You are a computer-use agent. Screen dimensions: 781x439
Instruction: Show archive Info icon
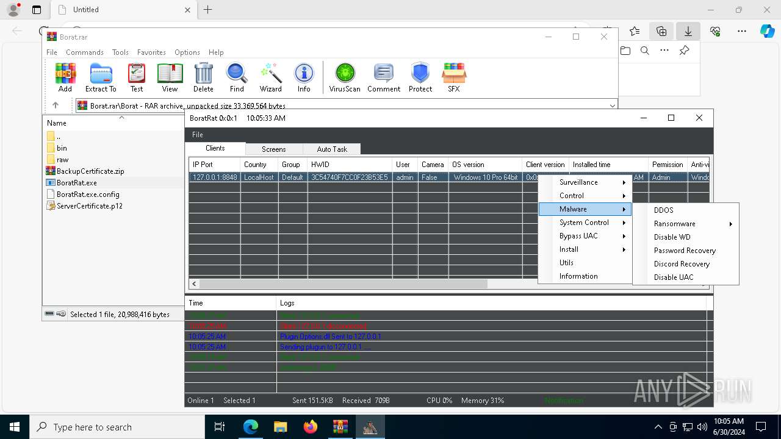(304, 77)
